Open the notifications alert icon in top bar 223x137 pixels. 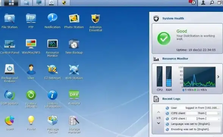coord(192,2)
